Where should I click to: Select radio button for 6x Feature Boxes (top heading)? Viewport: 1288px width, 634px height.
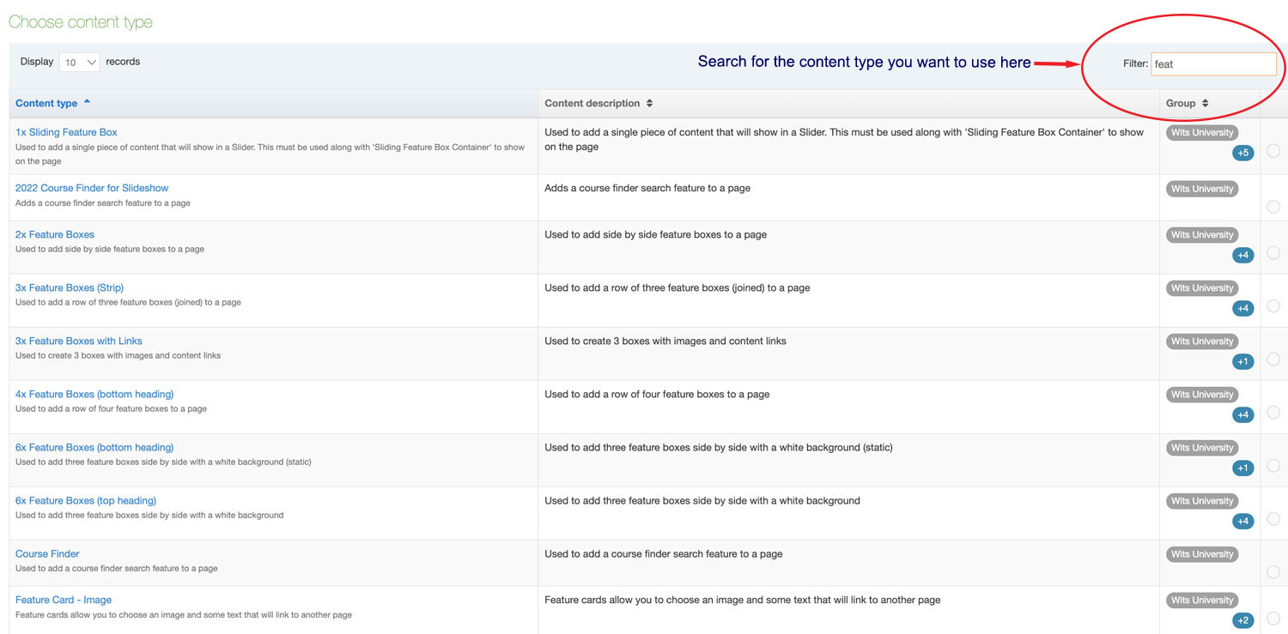point(1273,519)
